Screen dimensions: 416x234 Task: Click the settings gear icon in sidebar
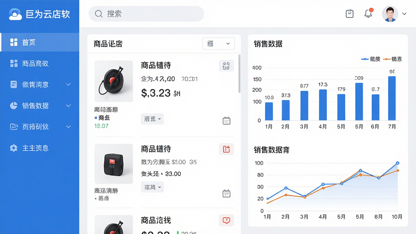pos(13,148)
